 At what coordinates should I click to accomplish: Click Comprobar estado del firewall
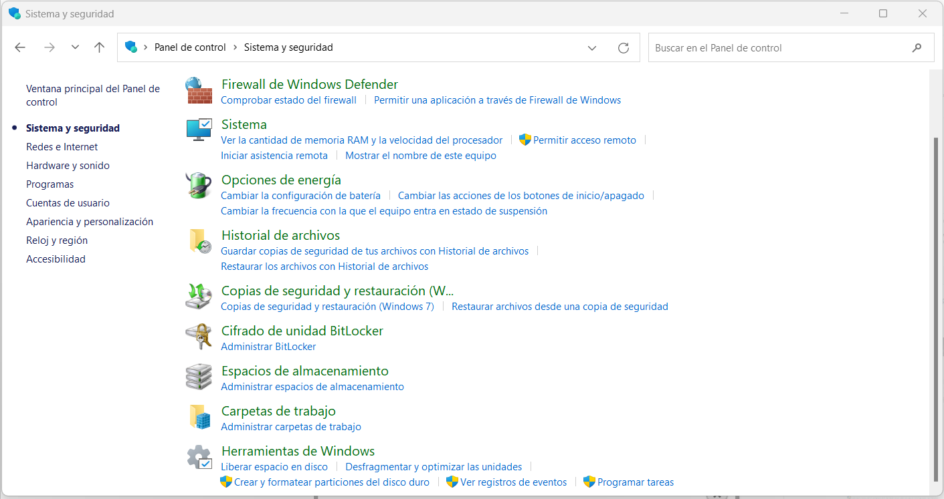pos(288,100)
